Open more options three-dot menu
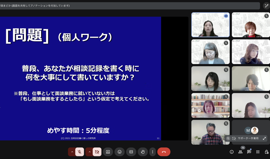The height and width of the screenshot is (159, 270). pos(153,152)
